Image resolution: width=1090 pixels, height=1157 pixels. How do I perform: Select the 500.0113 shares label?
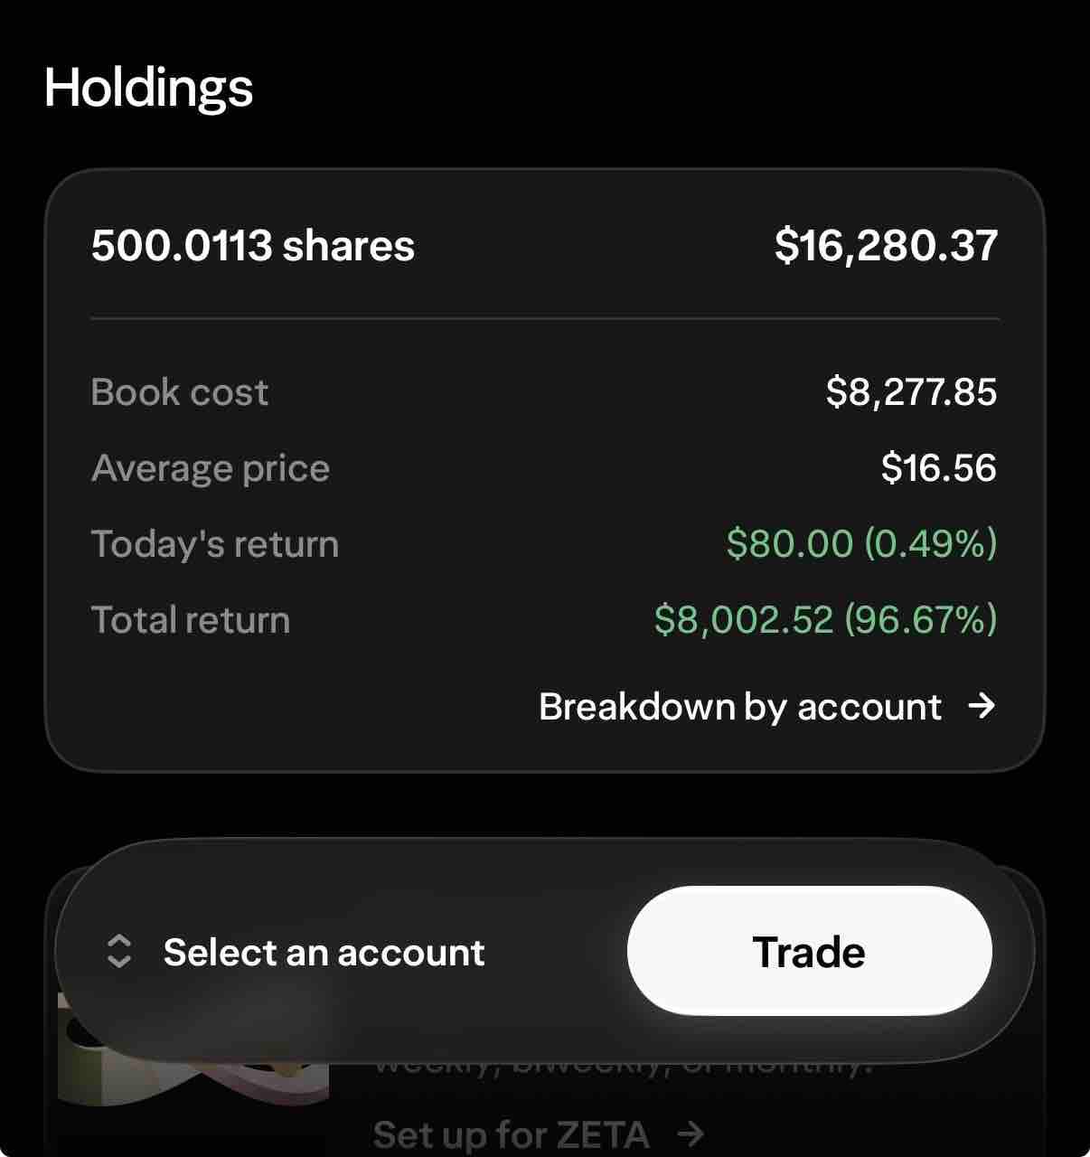[x=253, y=246]
